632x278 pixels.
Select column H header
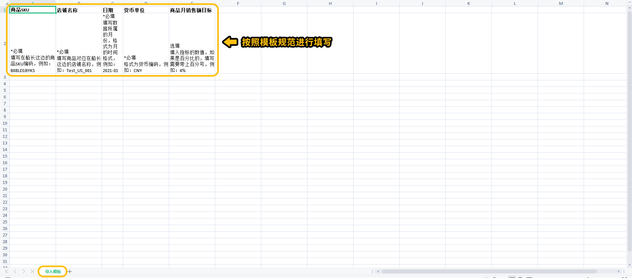(330, 3)
